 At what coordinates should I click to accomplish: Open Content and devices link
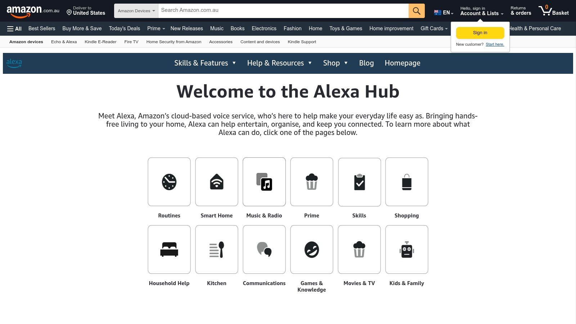[260, 42]
